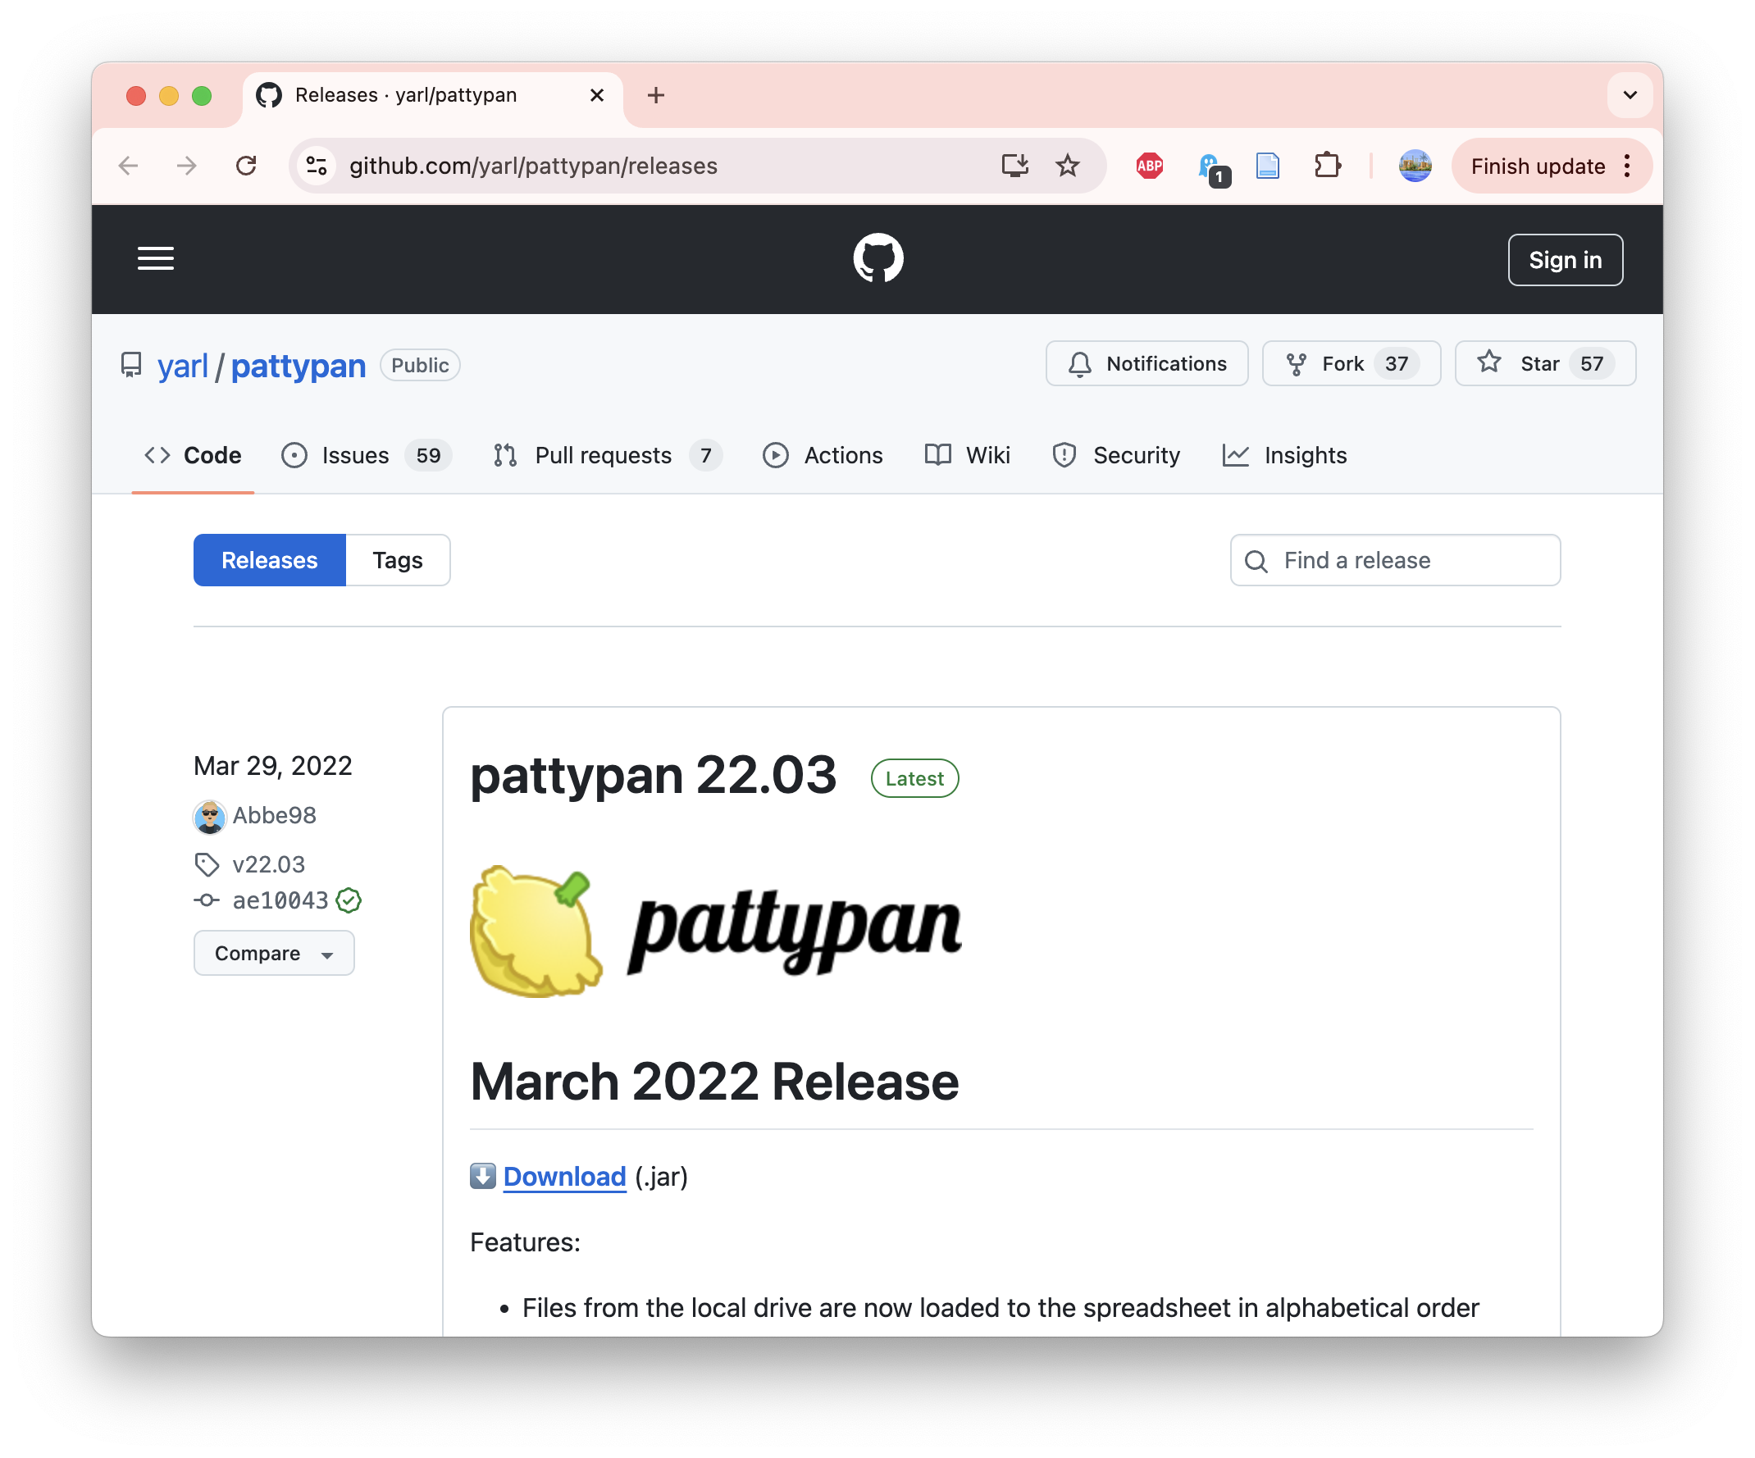Click the address bar URL text
This screenshot has width=1755, height=1458.
click(x=533, y=166)
